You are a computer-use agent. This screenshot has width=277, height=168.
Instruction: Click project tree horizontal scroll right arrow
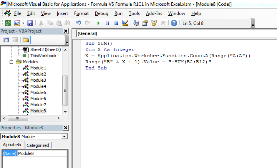[59, 118]
